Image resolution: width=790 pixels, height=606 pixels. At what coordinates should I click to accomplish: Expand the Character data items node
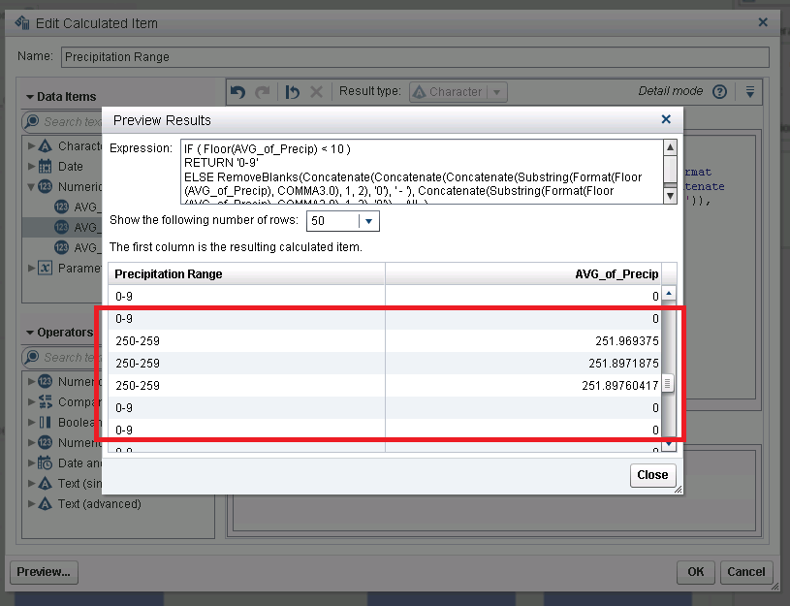[31, 145]
